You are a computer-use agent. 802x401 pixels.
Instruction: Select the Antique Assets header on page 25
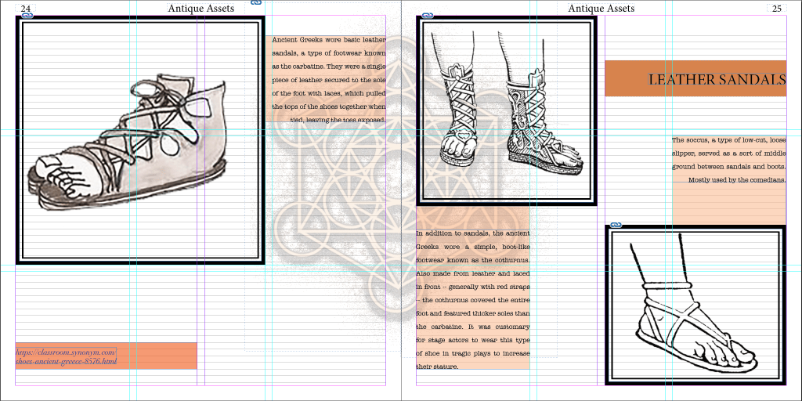coord(601,8)
